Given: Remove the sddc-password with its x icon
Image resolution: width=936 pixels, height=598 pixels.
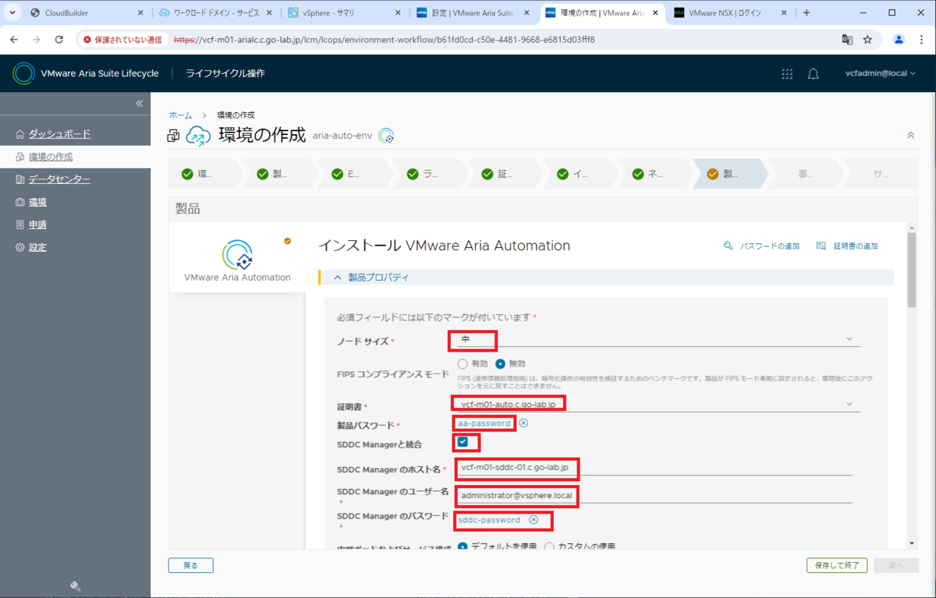Looking at the screenshot, I should 534,520.
